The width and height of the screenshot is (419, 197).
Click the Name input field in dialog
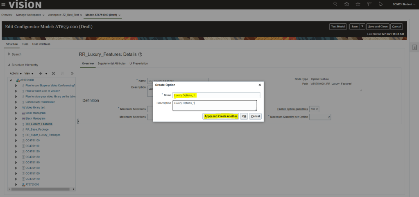pos(216,95)
